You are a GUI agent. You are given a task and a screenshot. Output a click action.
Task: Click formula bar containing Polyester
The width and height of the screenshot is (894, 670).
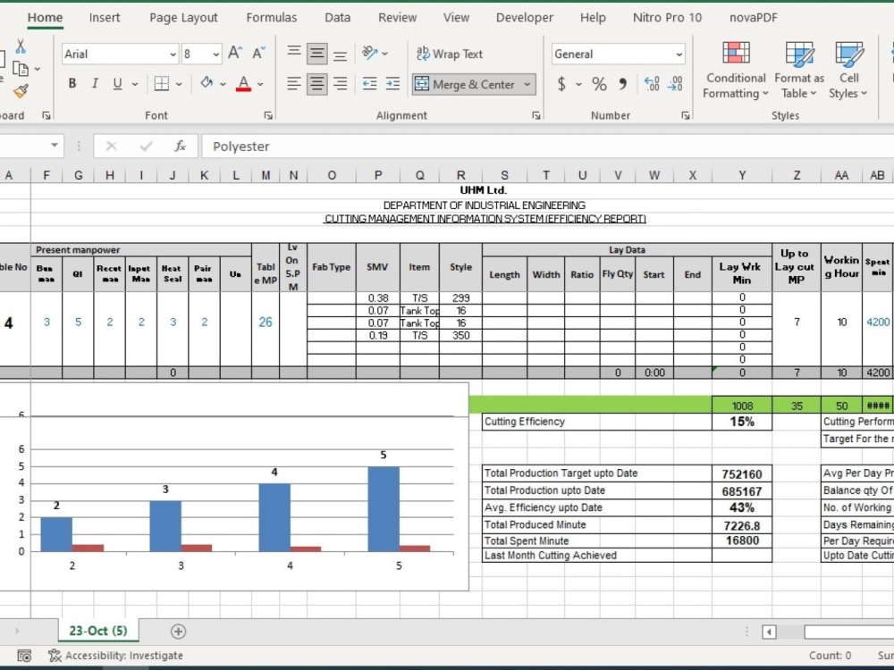pos(547,147)
